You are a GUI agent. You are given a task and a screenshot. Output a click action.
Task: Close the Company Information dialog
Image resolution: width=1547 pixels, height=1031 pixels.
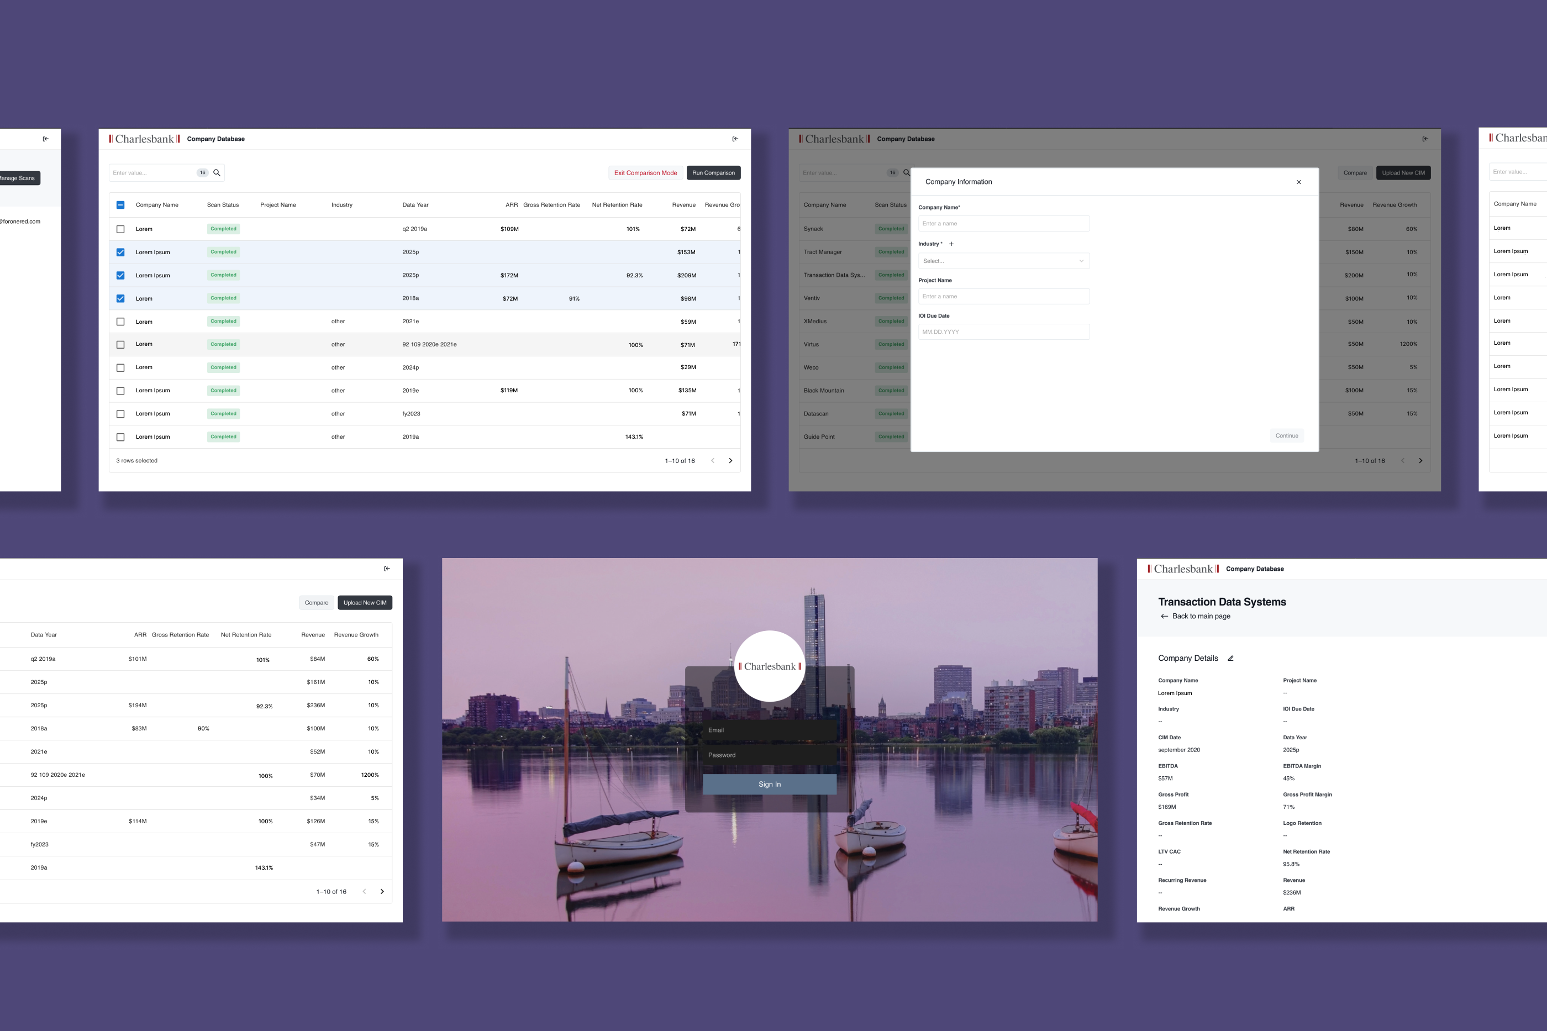pos(1298,182)
